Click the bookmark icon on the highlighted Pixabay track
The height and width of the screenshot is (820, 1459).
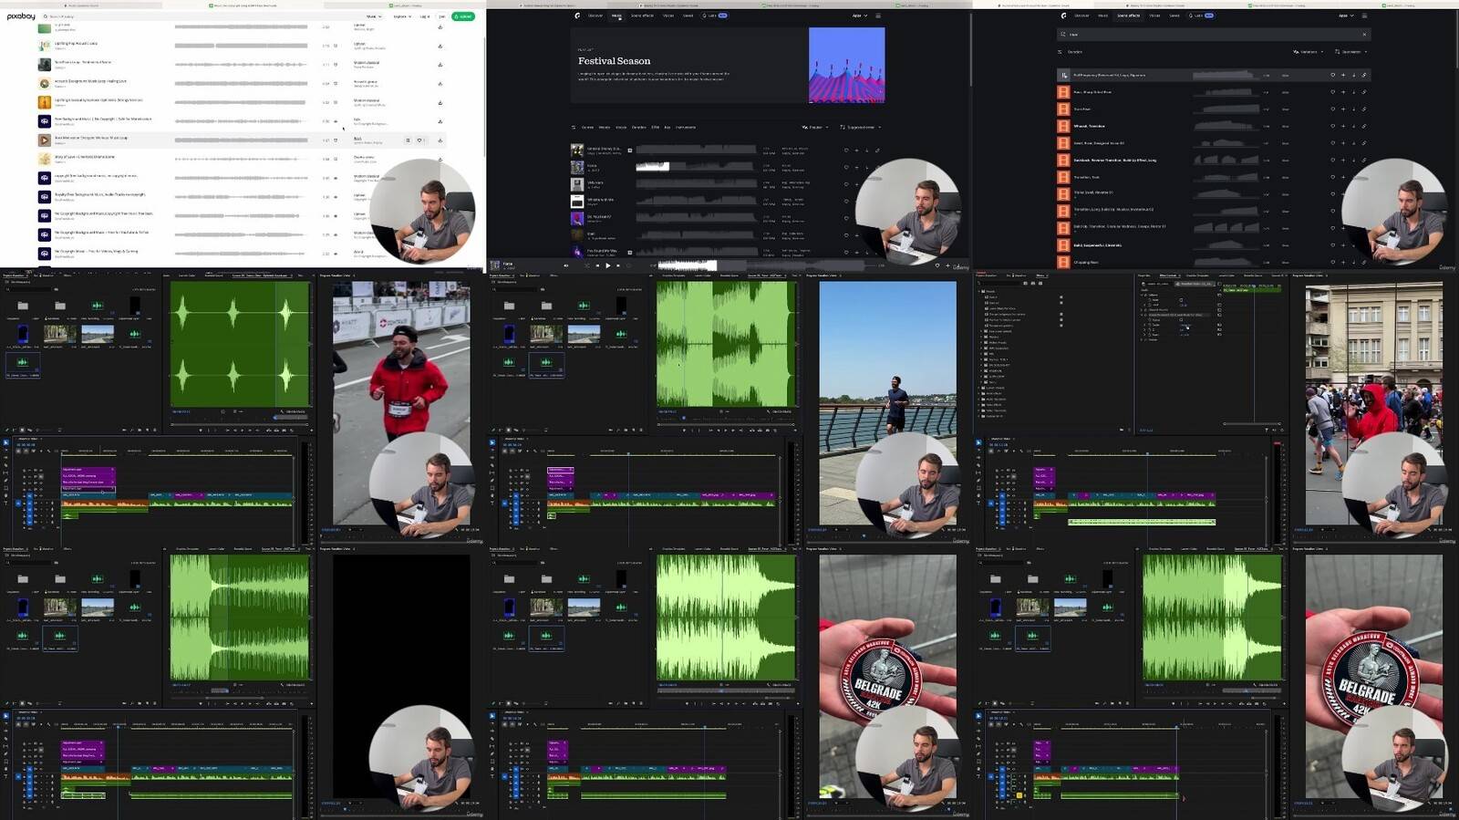pos(408,140)
